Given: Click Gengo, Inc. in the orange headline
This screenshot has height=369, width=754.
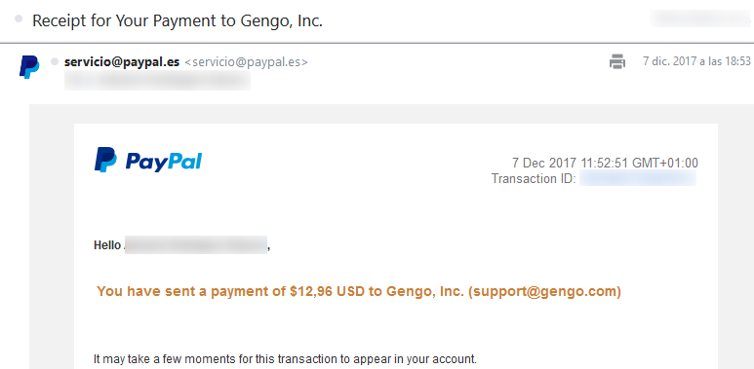Looking at the screenshot, I should [x=425, y=291].
